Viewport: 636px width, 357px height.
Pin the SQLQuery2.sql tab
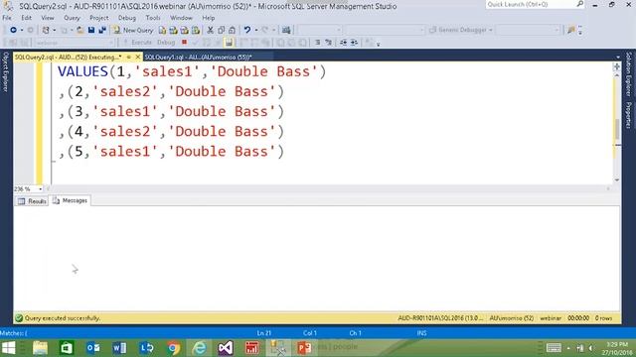pos(129,58)
